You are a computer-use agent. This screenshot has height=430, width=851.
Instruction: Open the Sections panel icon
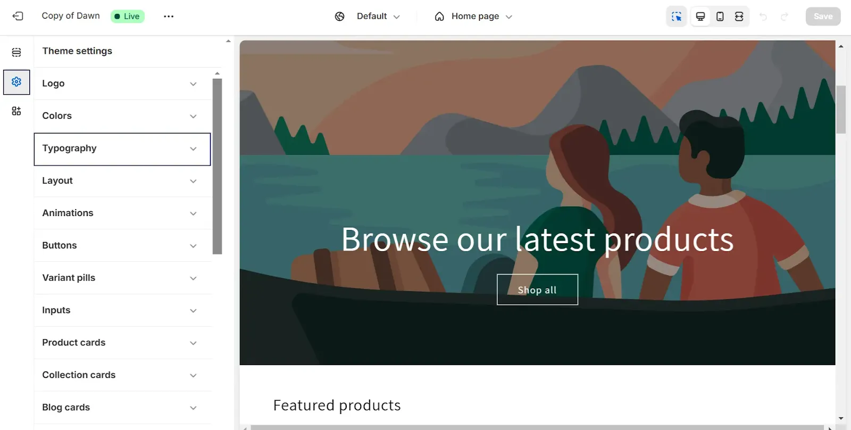16,52
